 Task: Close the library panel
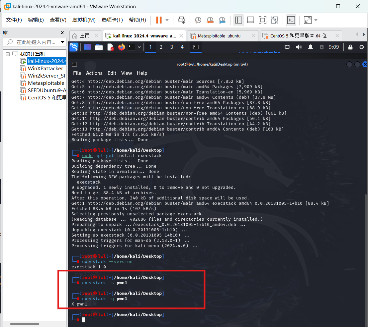[x=62, y=33]
